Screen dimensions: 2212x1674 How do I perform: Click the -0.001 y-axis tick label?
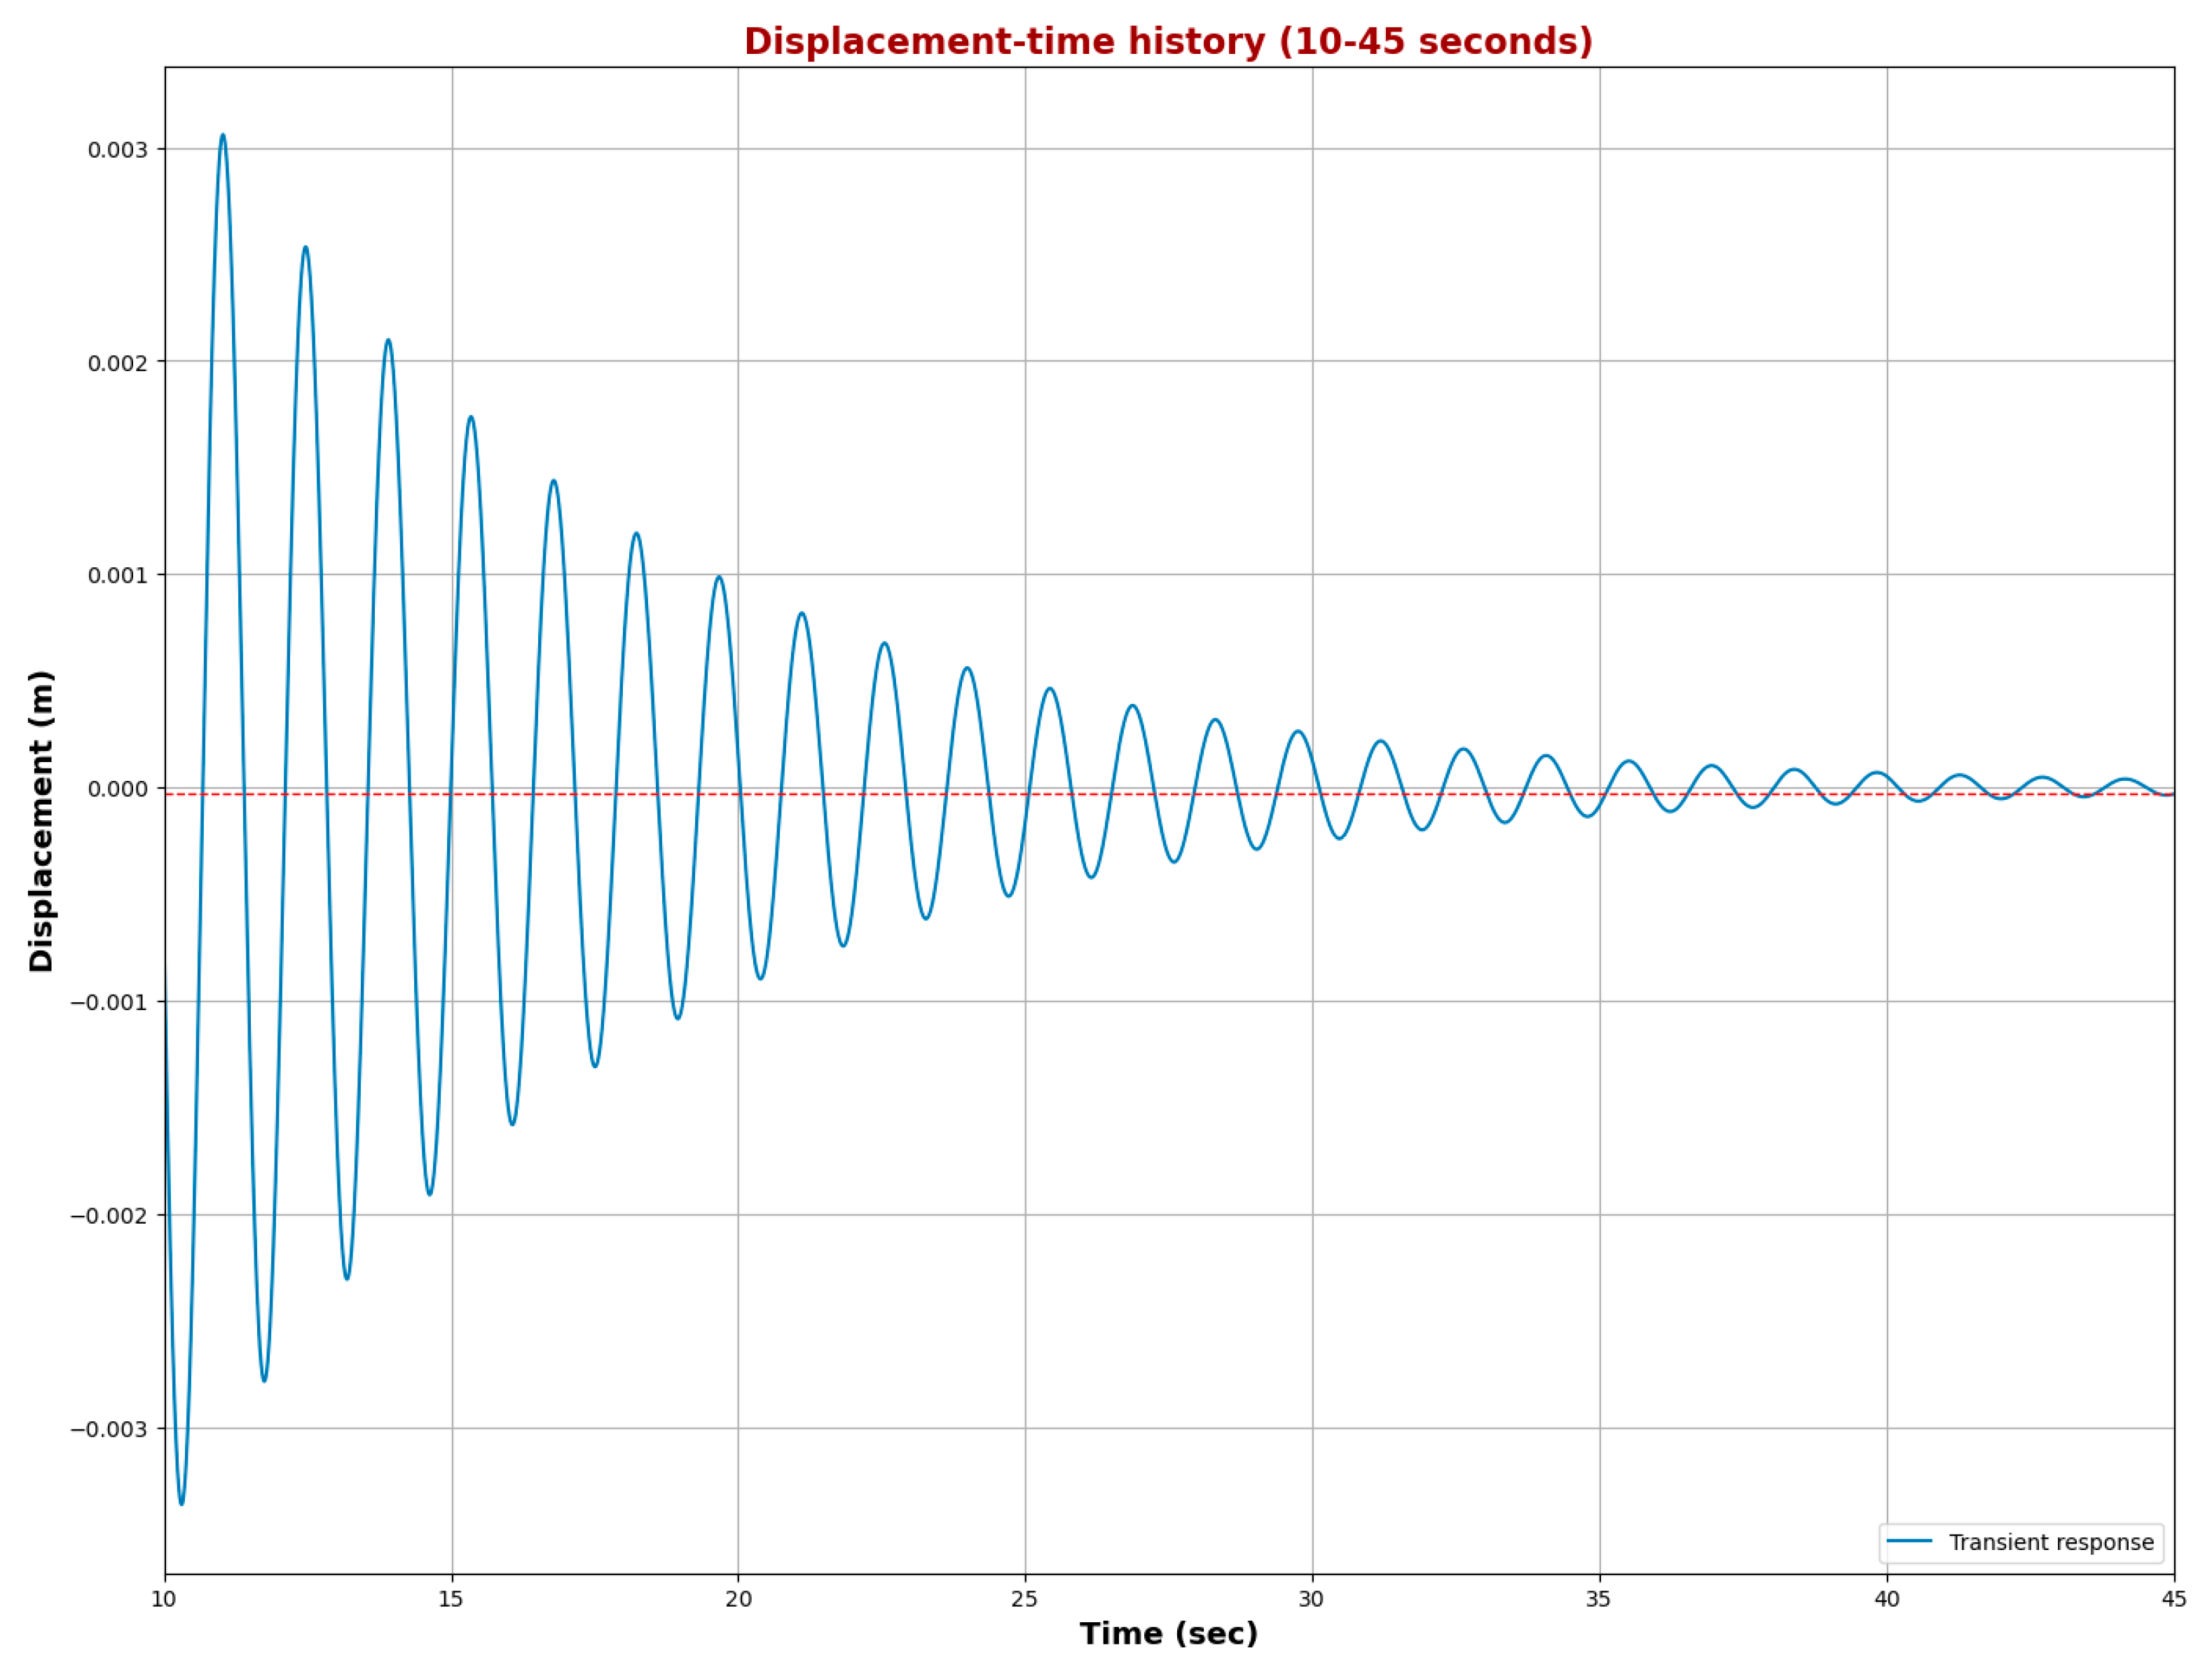(109, 1002)
